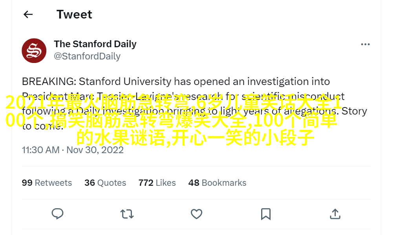Click the yellow "的水果谜语,开心一笑的小段子" overlay line
This screenshot has height=235, width=399.
(195, 138)
